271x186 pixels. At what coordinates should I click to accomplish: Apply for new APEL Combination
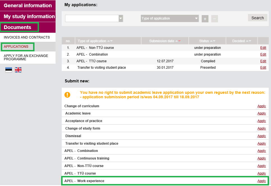tap(261, 151)
